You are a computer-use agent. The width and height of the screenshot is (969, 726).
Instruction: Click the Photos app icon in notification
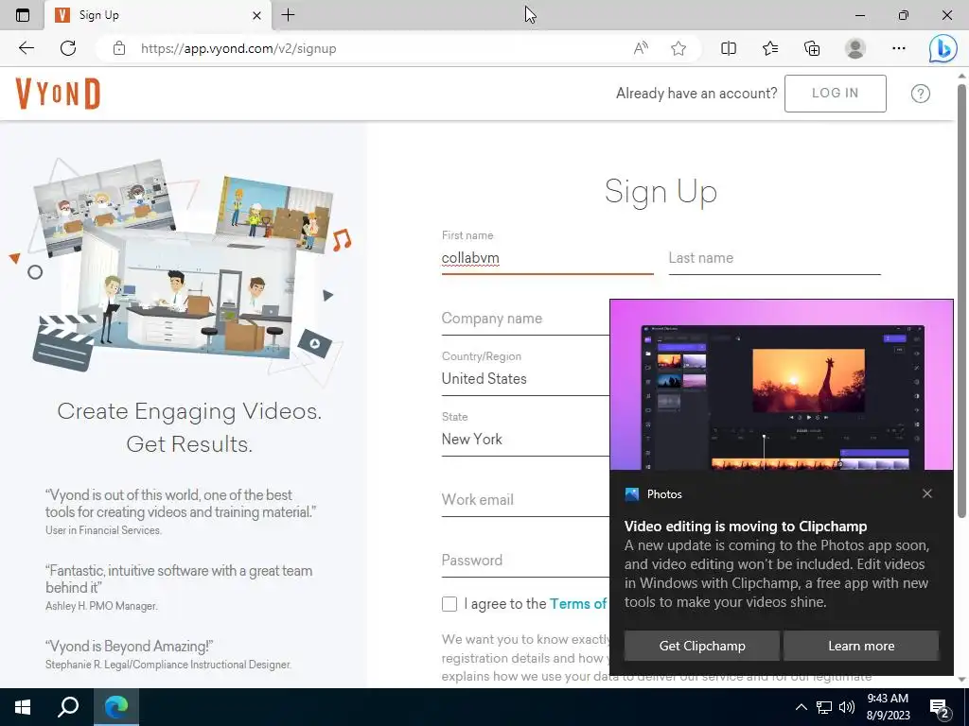631,493
